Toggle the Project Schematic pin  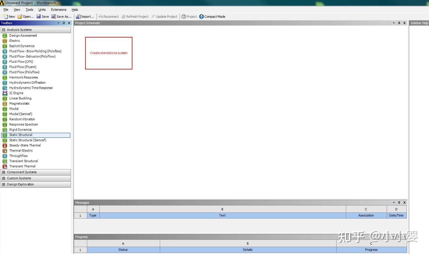pos(399,23)
